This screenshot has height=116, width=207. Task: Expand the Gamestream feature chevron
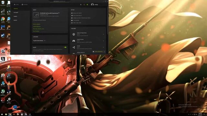tap(103, 41)
